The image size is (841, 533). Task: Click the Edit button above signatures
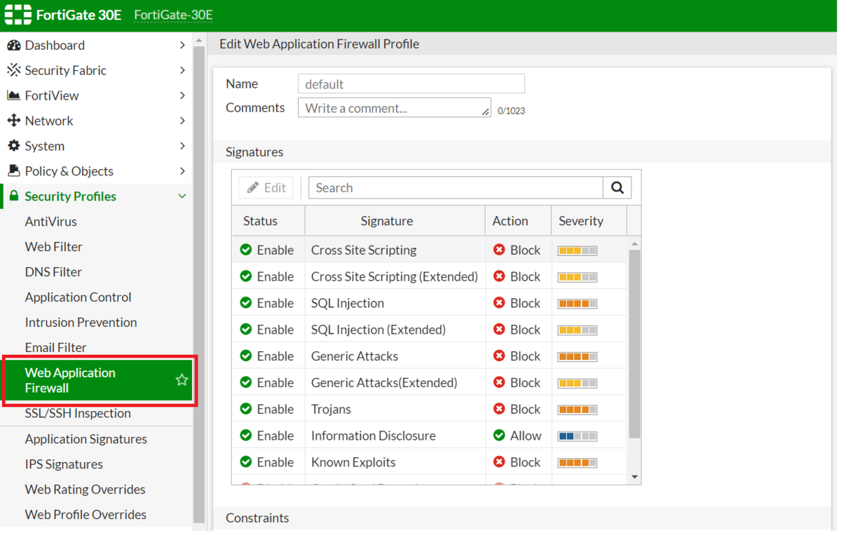point(266,188)
